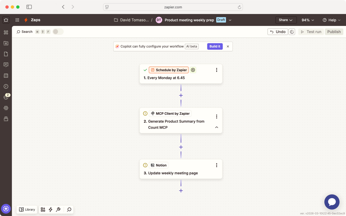The width and height of the screenshot is (346, 216).
Task: Open the Settings gear in the left sidebar
Action: pyautogui.click(x=6, y=108)
